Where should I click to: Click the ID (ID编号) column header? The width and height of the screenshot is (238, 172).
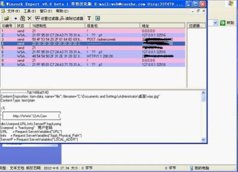[8, 26]
